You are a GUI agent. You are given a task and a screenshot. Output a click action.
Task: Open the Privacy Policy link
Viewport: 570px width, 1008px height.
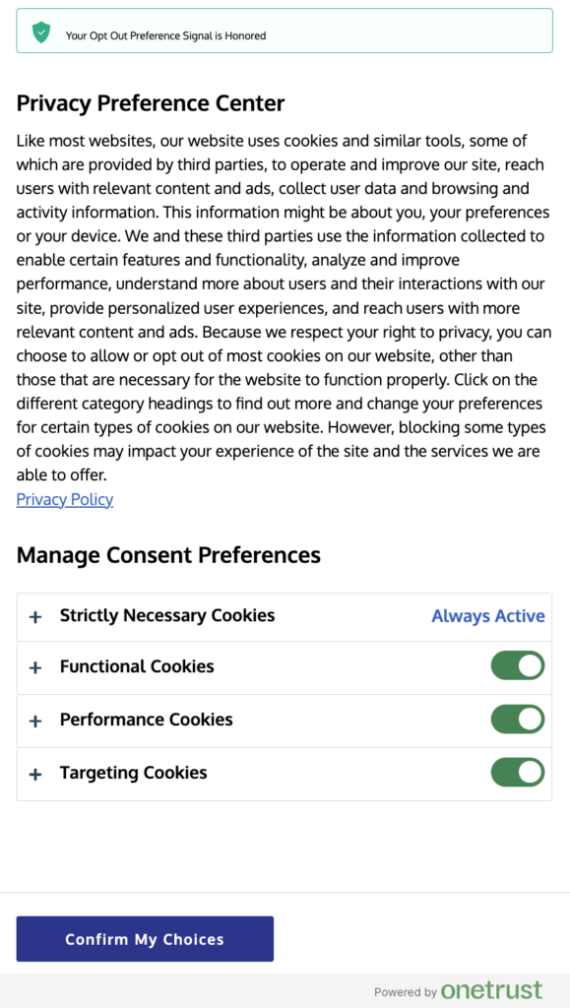(x=64, y=499)
